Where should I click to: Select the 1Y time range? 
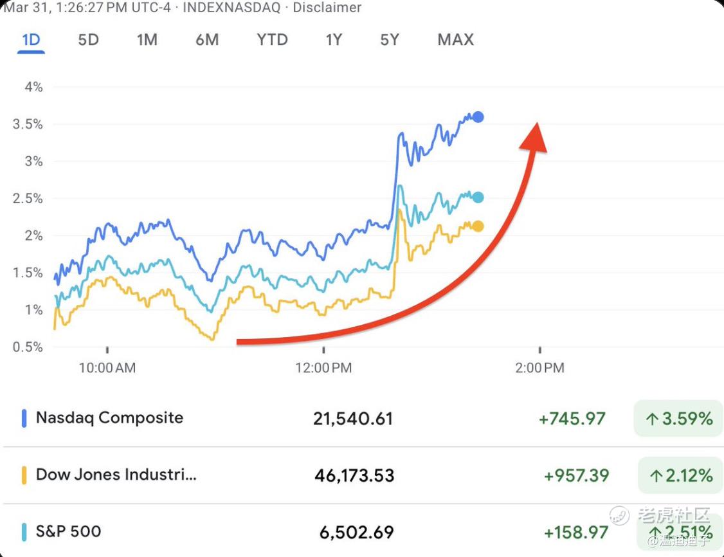tap(333, 40)
